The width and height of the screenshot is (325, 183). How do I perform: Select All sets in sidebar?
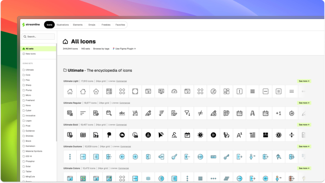[x=39, y=49]
